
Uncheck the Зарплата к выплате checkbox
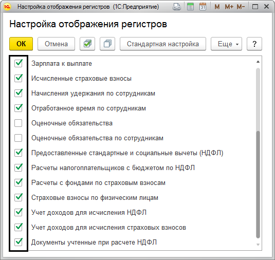click(x=19, y=63)
